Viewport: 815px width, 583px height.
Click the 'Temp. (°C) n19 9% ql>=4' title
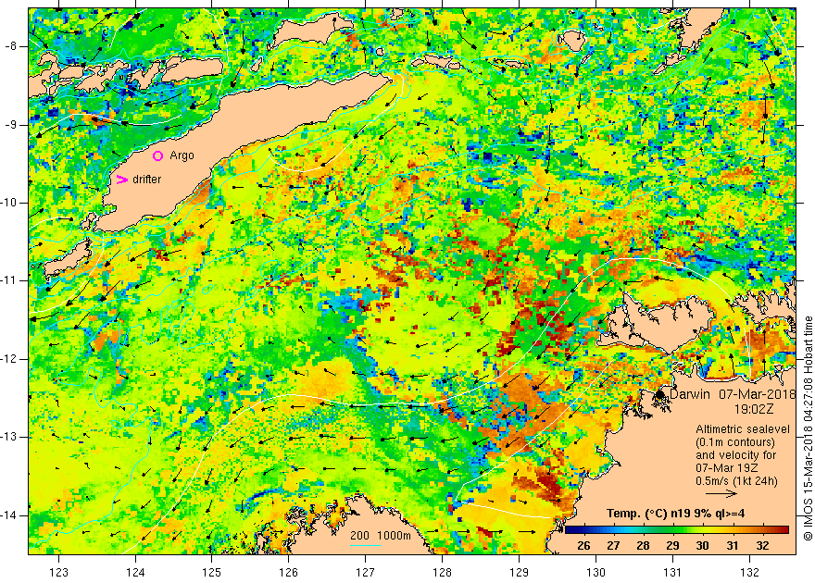[x=676, y=514]
